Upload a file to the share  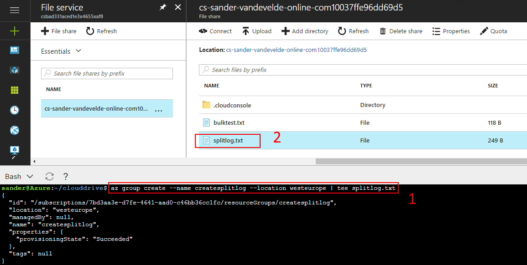point(256,31)
